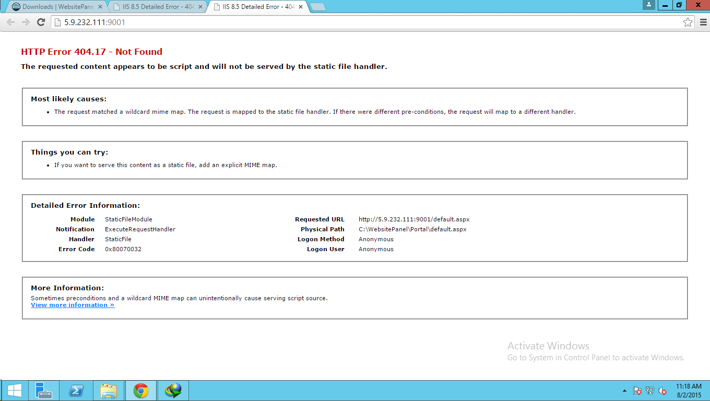Open a new tab

317,7
